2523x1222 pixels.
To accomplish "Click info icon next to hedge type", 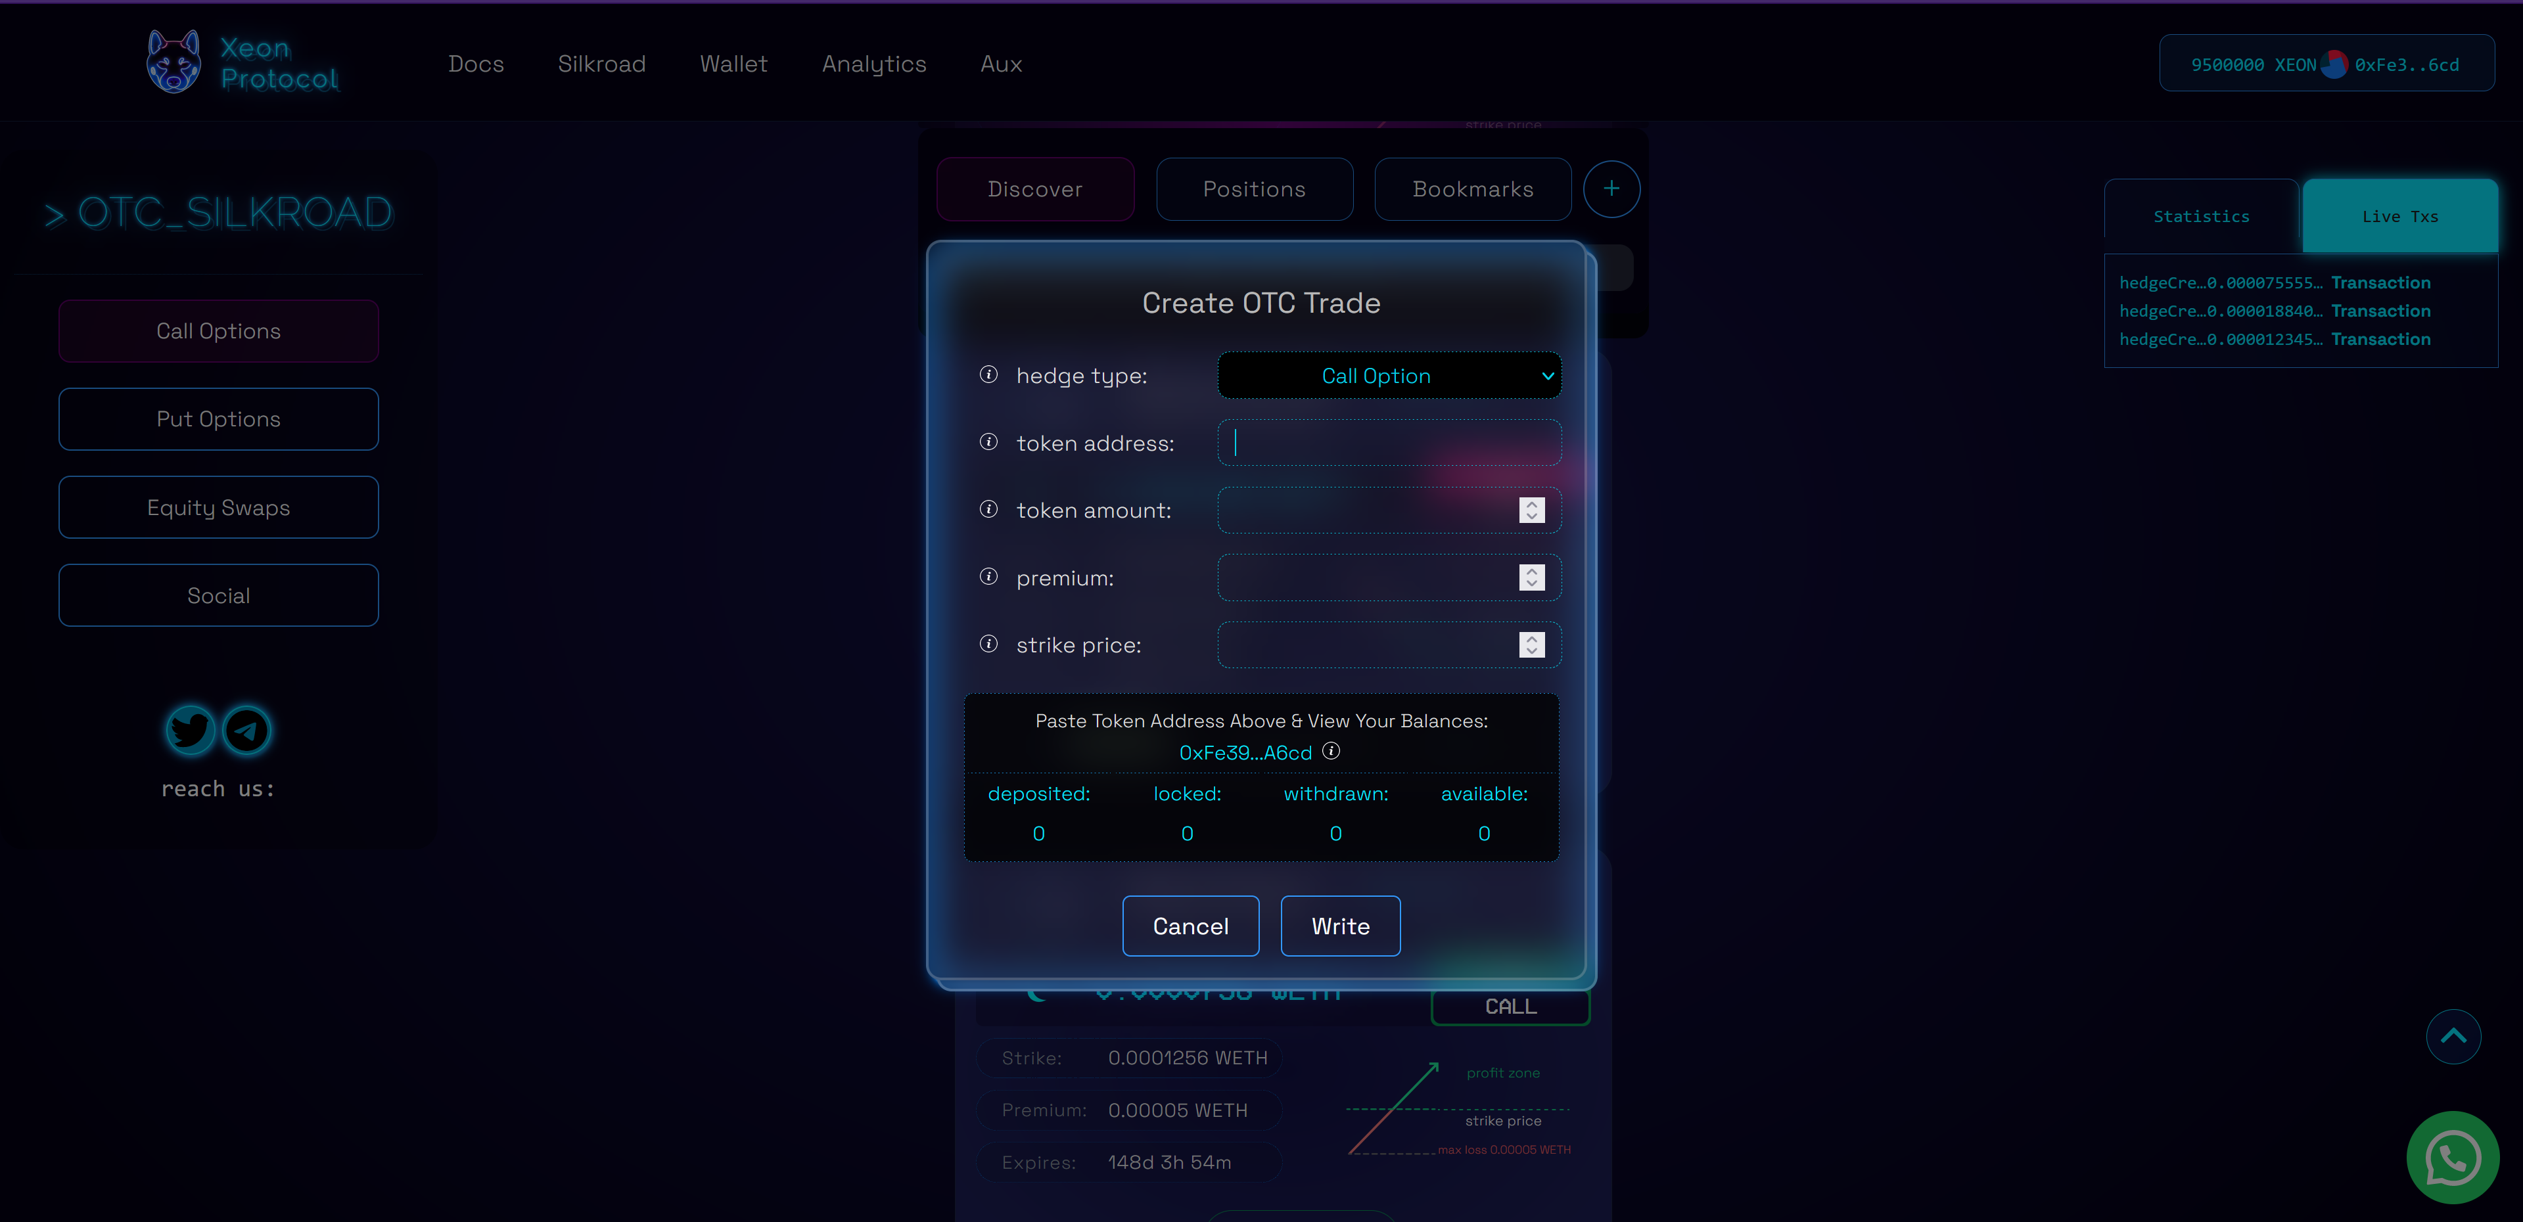I will coord(988,375).
